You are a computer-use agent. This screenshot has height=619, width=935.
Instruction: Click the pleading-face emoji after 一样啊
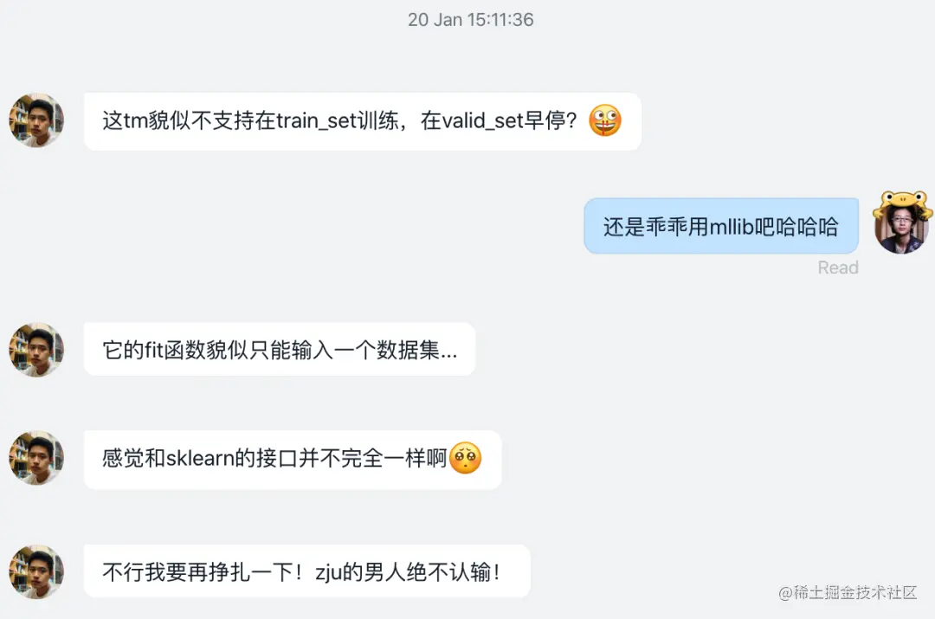click(x=465, y=458)
